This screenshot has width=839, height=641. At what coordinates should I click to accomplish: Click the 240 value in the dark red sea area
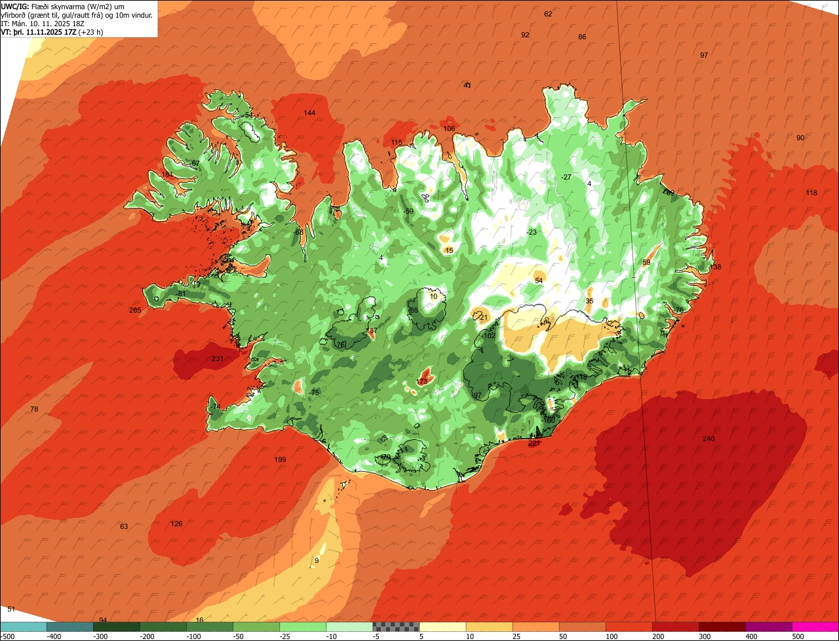click(x=709, y=438)
